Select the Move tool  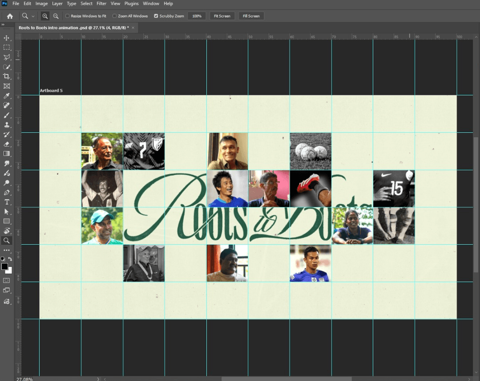coord(6,38)
